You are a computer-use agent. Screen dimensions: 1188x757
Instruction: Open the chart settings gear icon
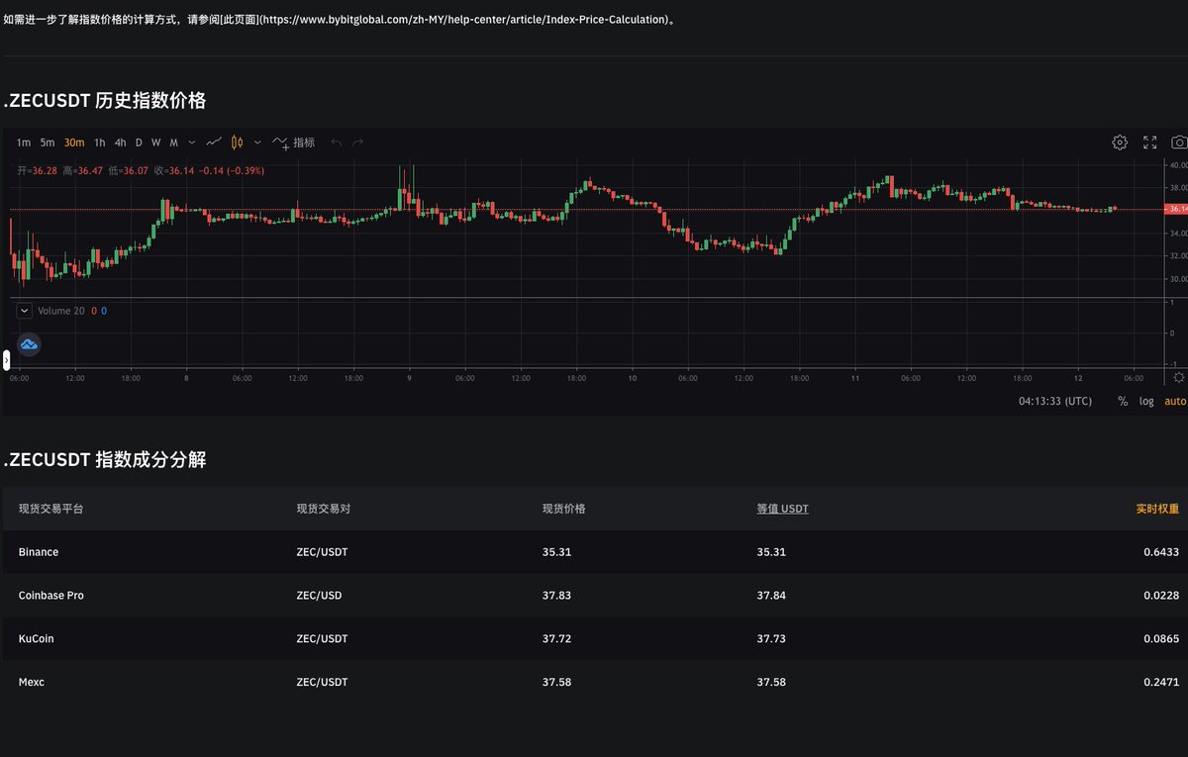pyautogui.click(x=1120, y=142)
